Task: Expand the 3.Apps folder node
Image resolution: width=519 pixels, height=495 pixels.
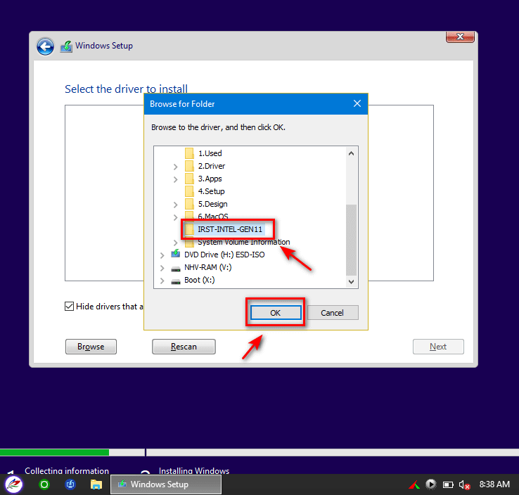Action: 175,179
